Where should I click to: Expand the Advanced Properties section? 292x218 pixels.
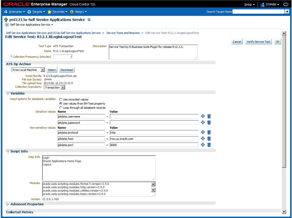click(x=8, y=204)
